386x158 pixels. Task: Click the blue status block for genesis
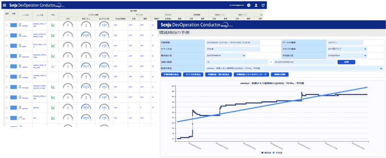tap(14, 108)
